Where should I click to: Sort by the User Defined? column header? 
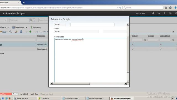coord(165,36)
